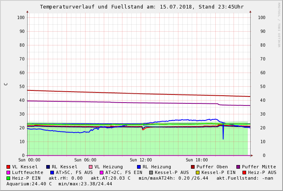Select the Puffer Oben legend color box
Screen dimensions: 283x191
(x=193, y=167)
